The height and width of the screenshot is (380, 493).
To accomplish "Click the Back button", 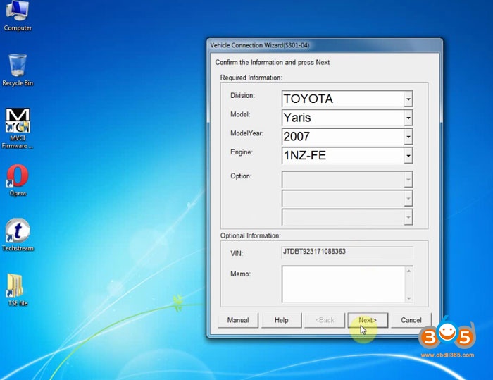I will click(x=325, y=320).
